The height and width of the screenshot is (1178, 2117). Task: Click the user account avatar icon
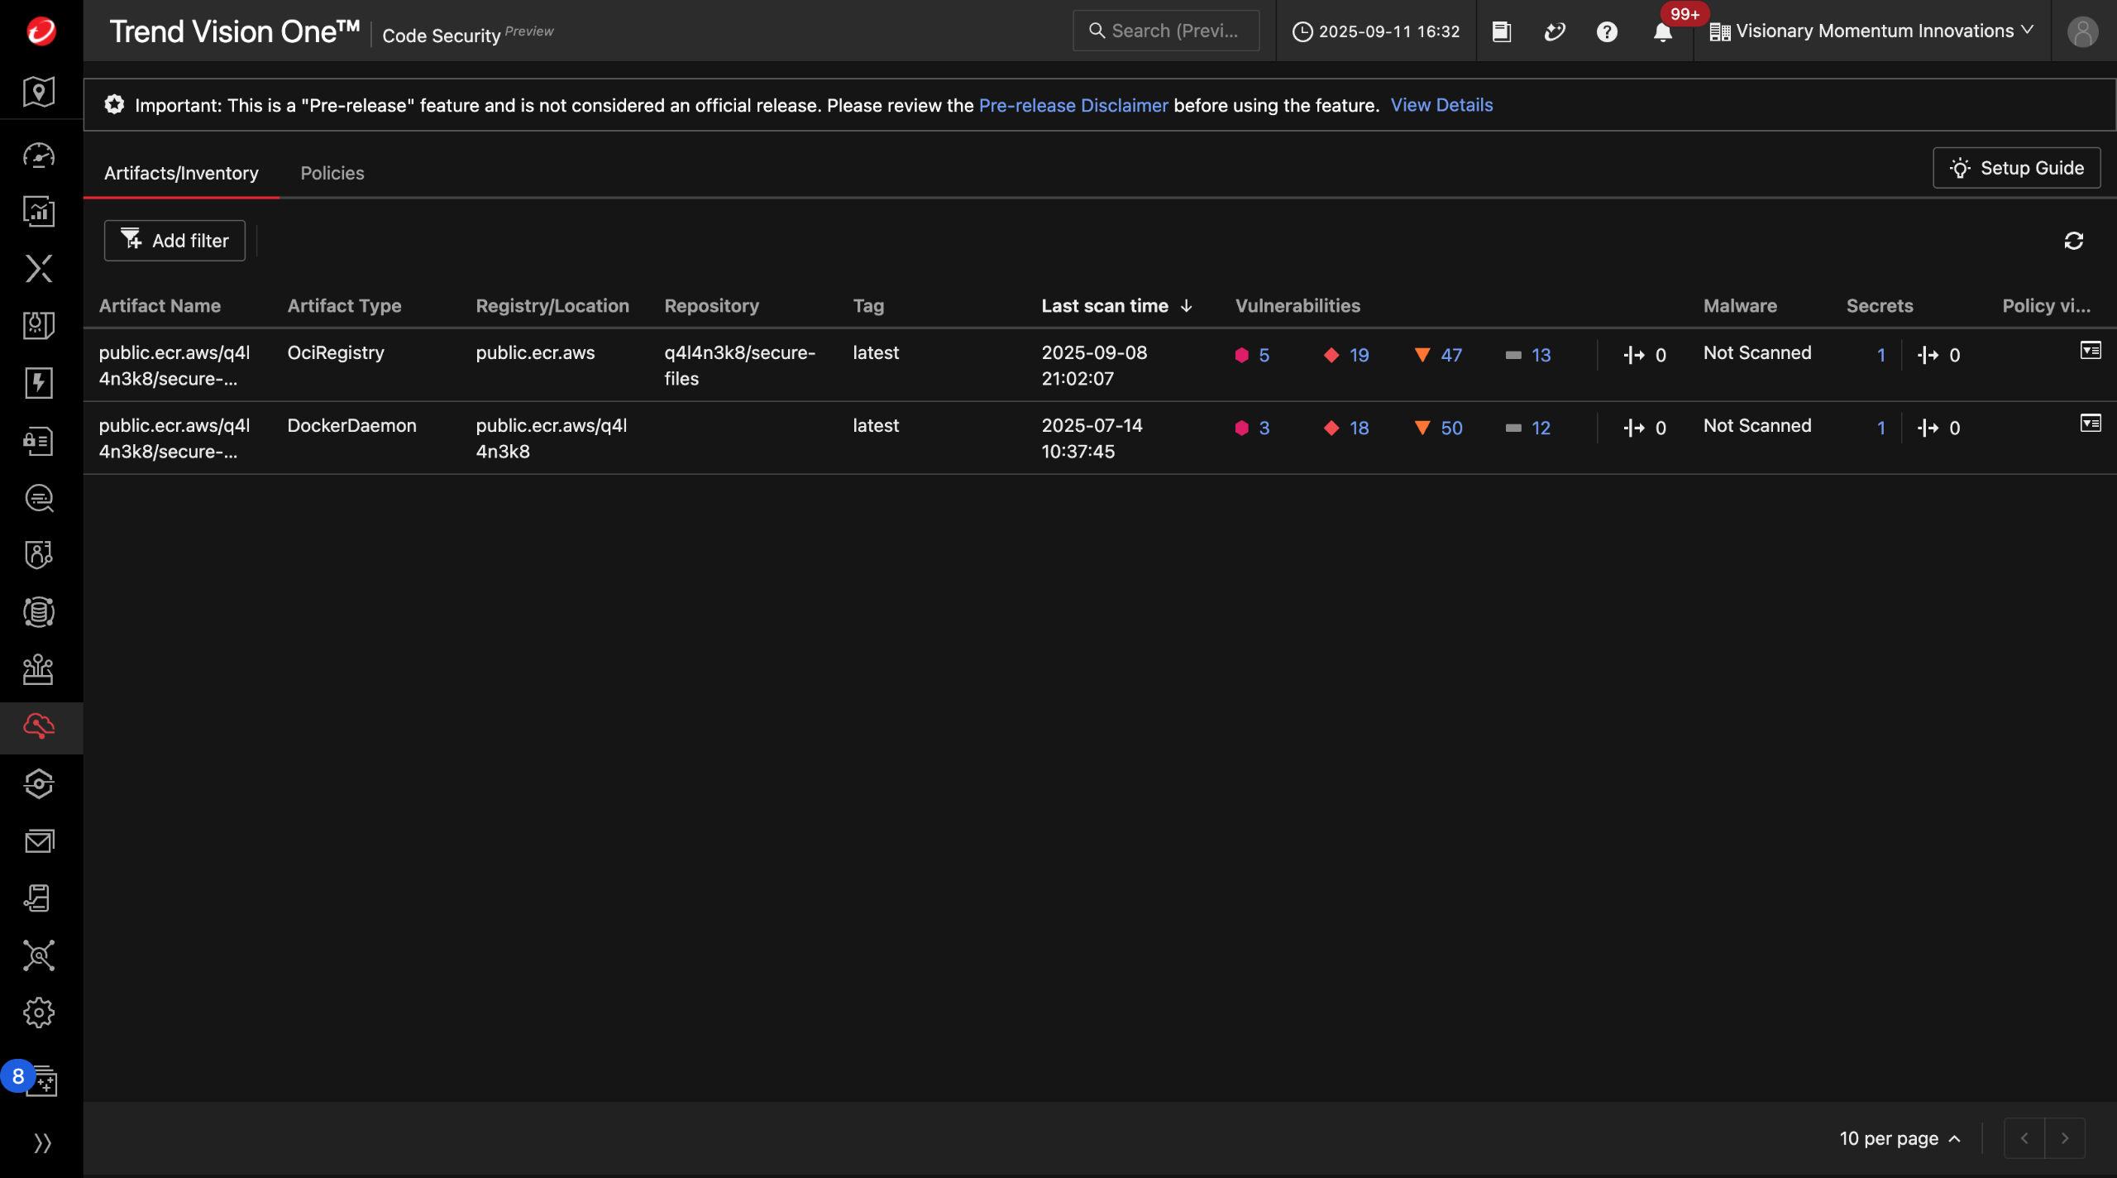click(2082, 31)
